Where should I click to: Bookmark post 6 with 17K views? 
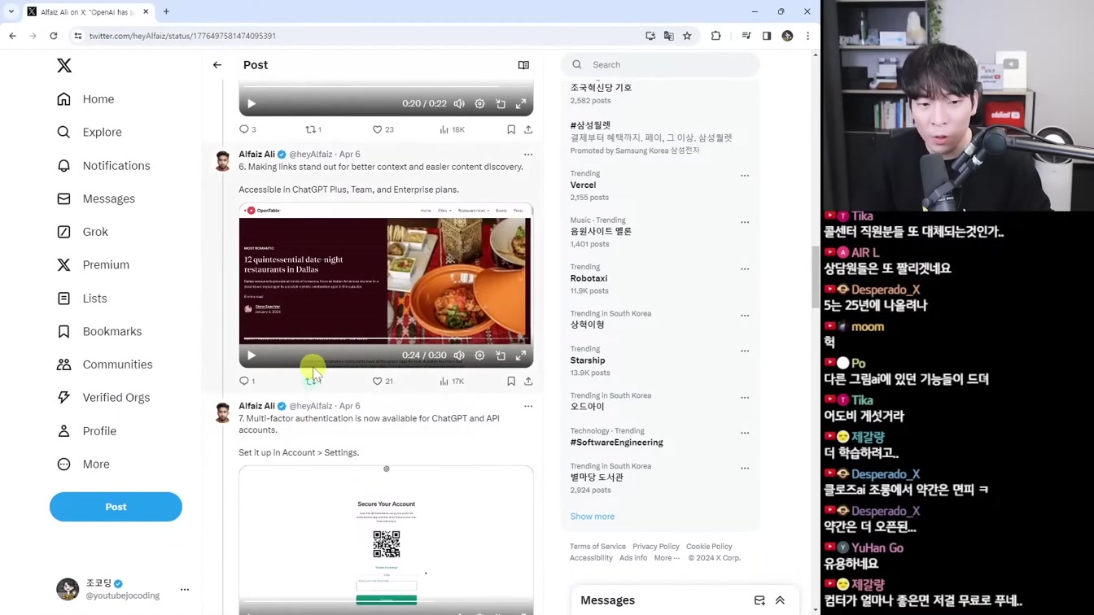[x=511, y=381]
